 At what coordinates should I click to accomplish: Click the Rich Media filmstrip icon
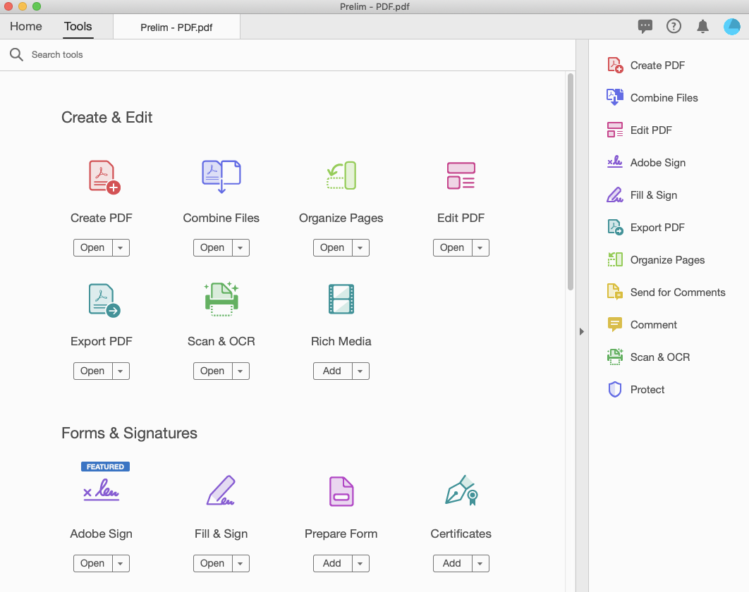click(x=341, y=300)
